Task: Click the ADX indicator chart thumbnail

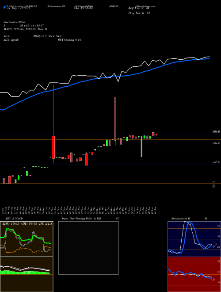Action: point(27,239)
